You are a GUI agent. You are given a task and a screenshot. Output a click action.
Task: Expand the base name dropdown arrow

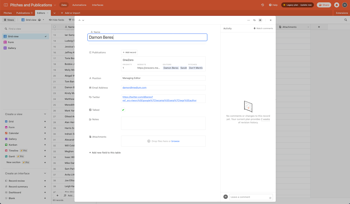[x=55, y=5]
